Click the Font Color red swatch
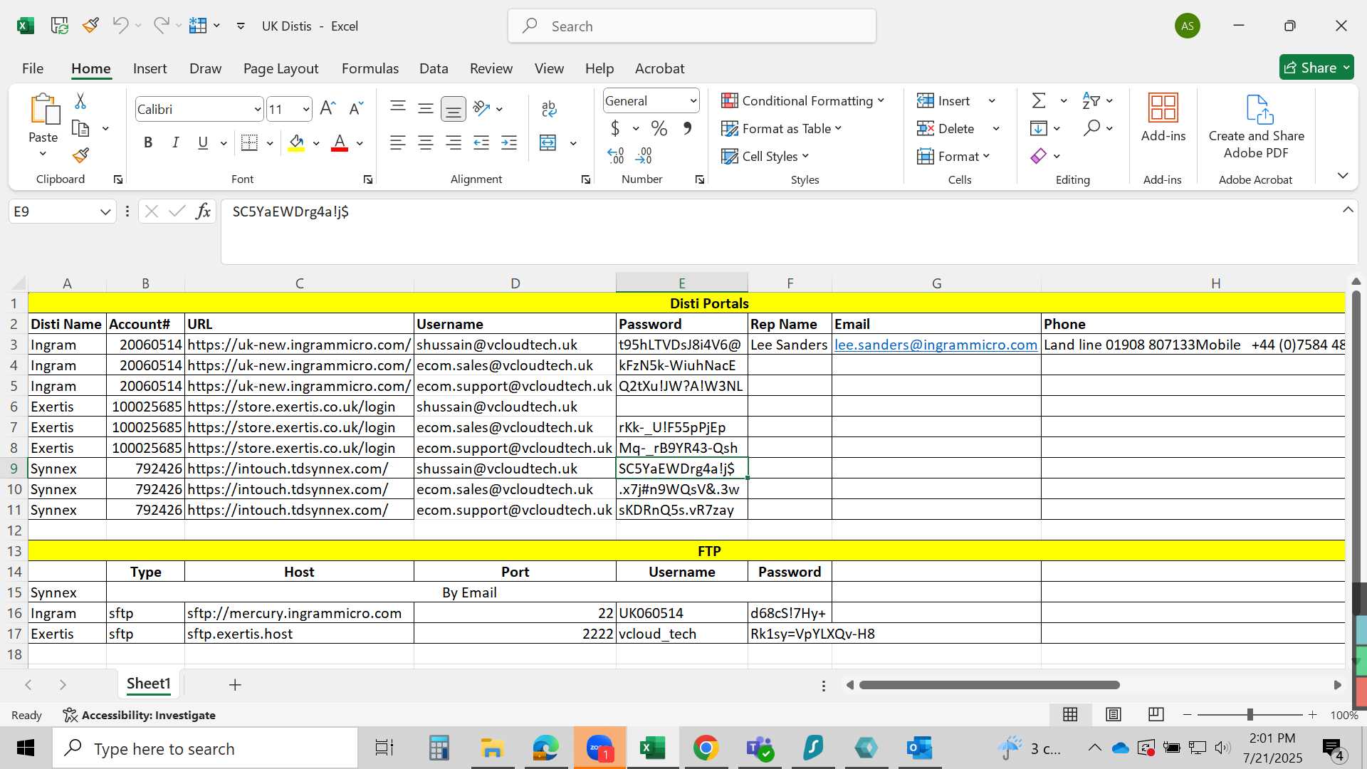The height and width of the screenshot is (769, 1367). pyautogui.click(x=340, y=143)
